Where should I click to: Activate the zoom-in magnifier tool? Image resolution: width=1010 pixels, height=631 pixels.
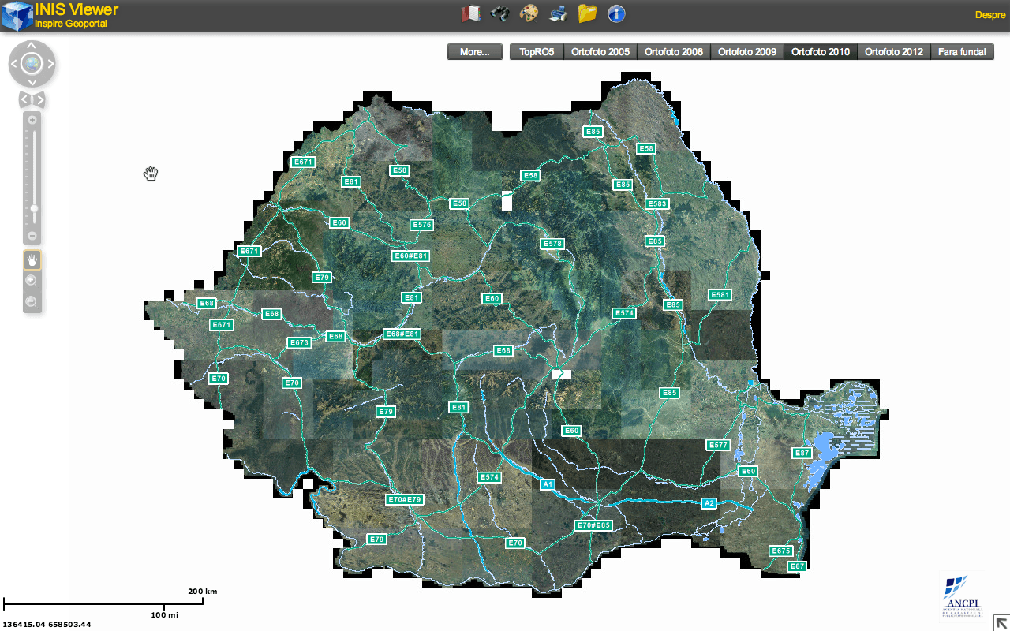pyautogui.click(x=32, y=280)
